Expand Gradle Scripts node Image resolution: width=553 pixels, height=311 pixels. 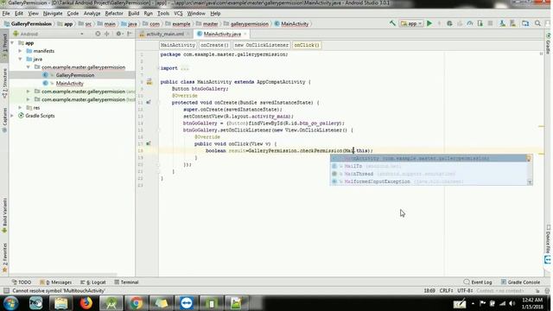point(13,116)
